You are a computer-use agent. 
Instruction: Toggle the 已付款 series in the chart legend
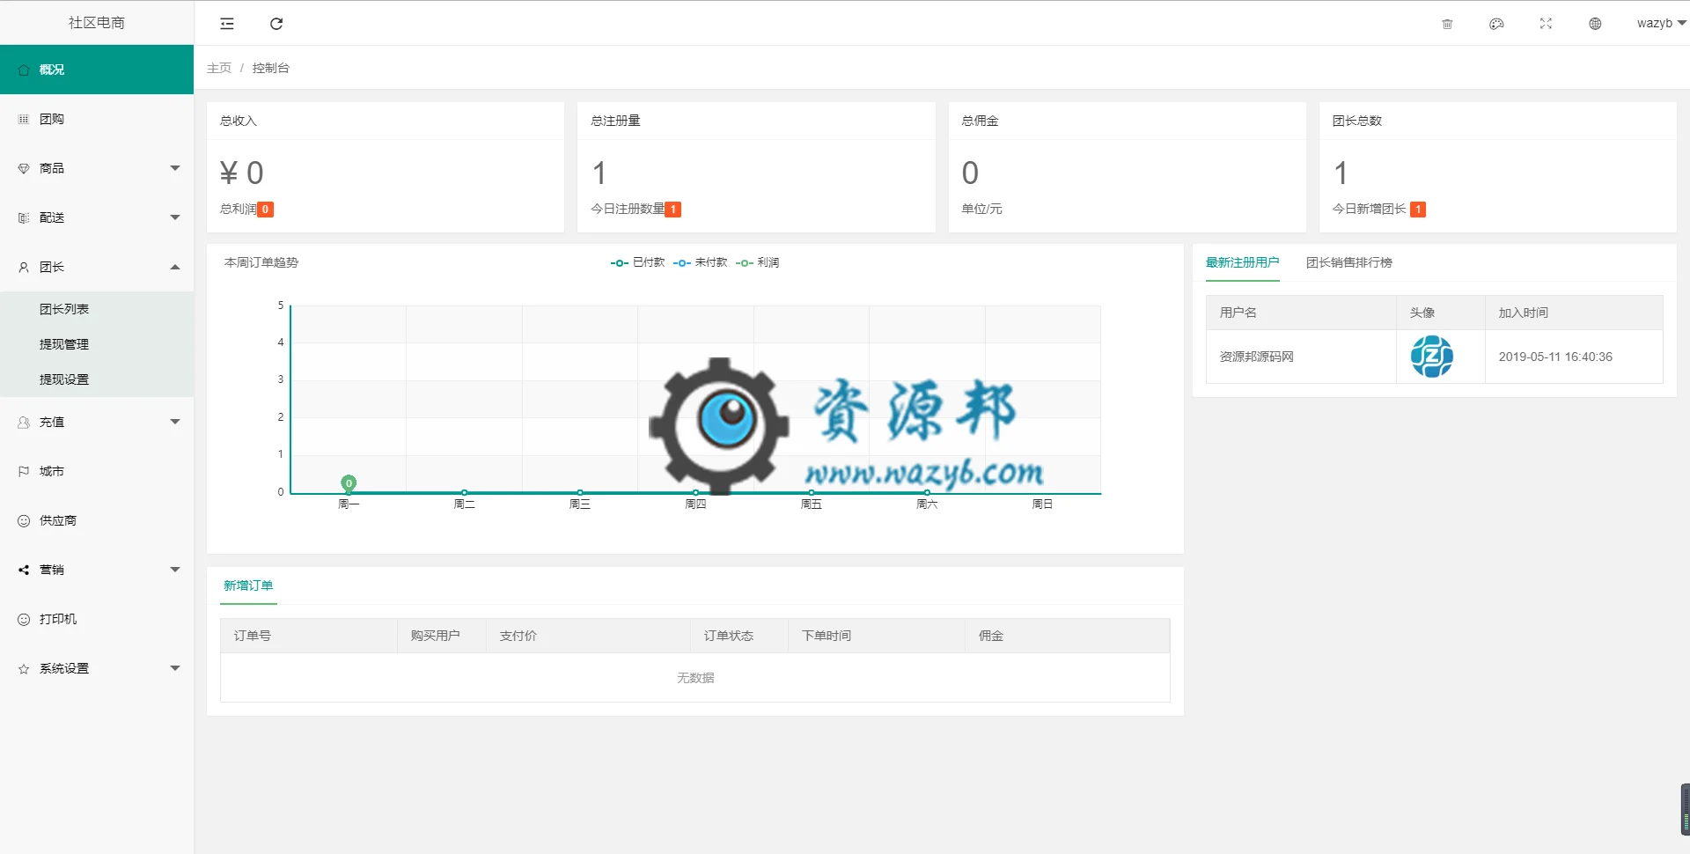click(x=638, y=262)
